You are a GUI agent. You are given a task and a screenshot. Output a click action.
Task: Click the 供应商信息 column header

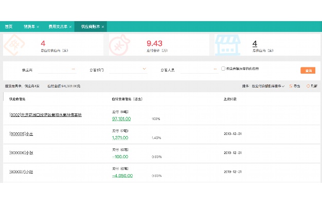tap(17, 99)
